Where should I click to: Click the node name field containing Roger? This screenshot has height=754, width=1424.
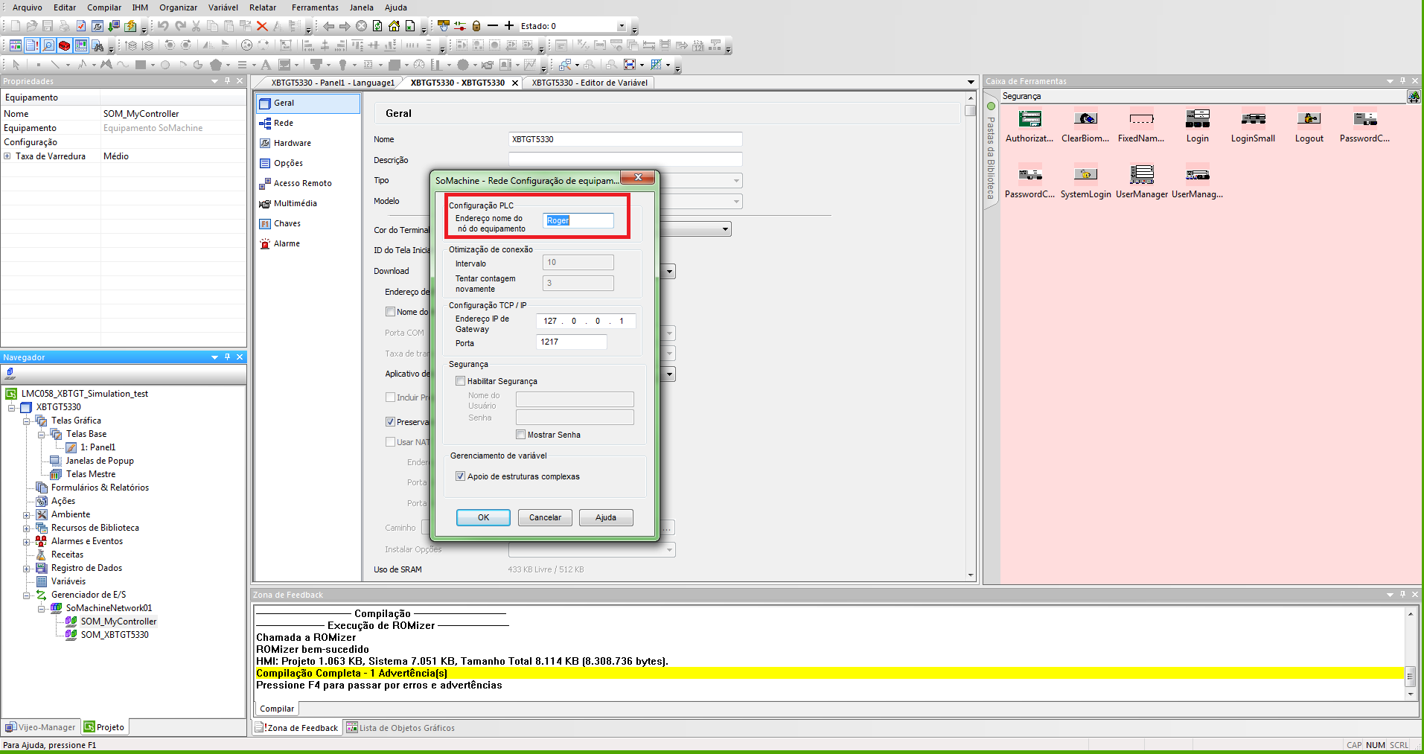coord(578,220)
